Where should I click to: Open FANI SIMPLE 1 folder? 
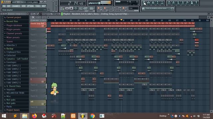[13, 66]
